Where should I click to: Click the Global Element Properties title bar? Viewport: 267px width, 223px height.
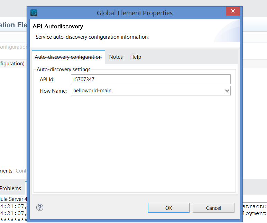(135, 13)
